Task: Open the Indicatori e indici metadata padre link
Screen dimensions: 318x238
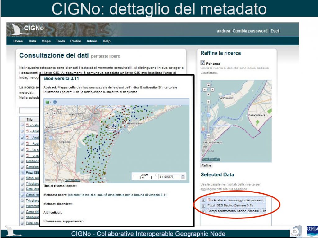Action: tap(117, 195)
